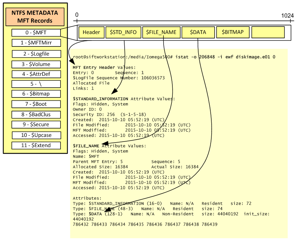Select the empty yellow attribute block
Image resolution: width=298 pixels, height=240 pixels.
[268, 32]
